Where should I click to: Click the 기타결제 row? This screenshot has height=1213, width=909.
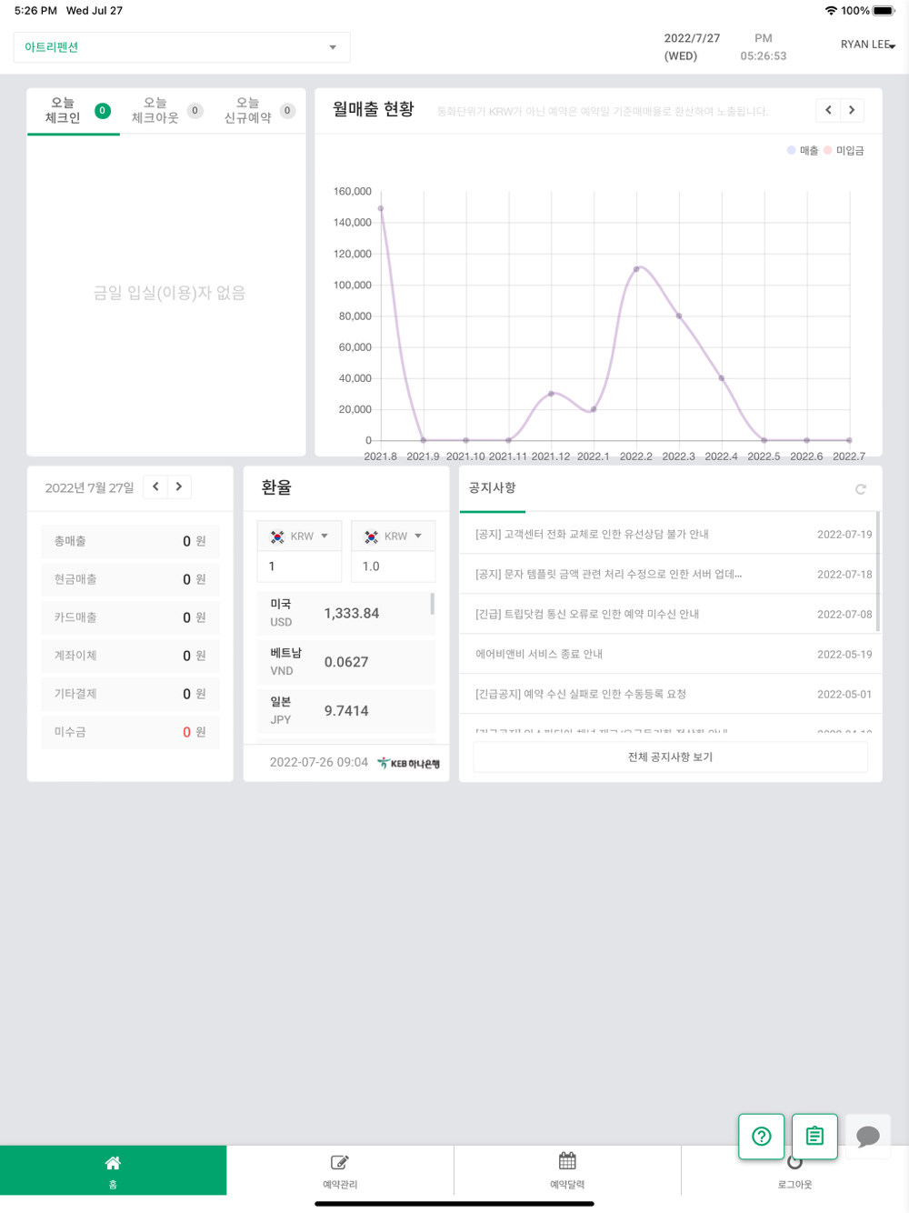[x=130, y=694]
